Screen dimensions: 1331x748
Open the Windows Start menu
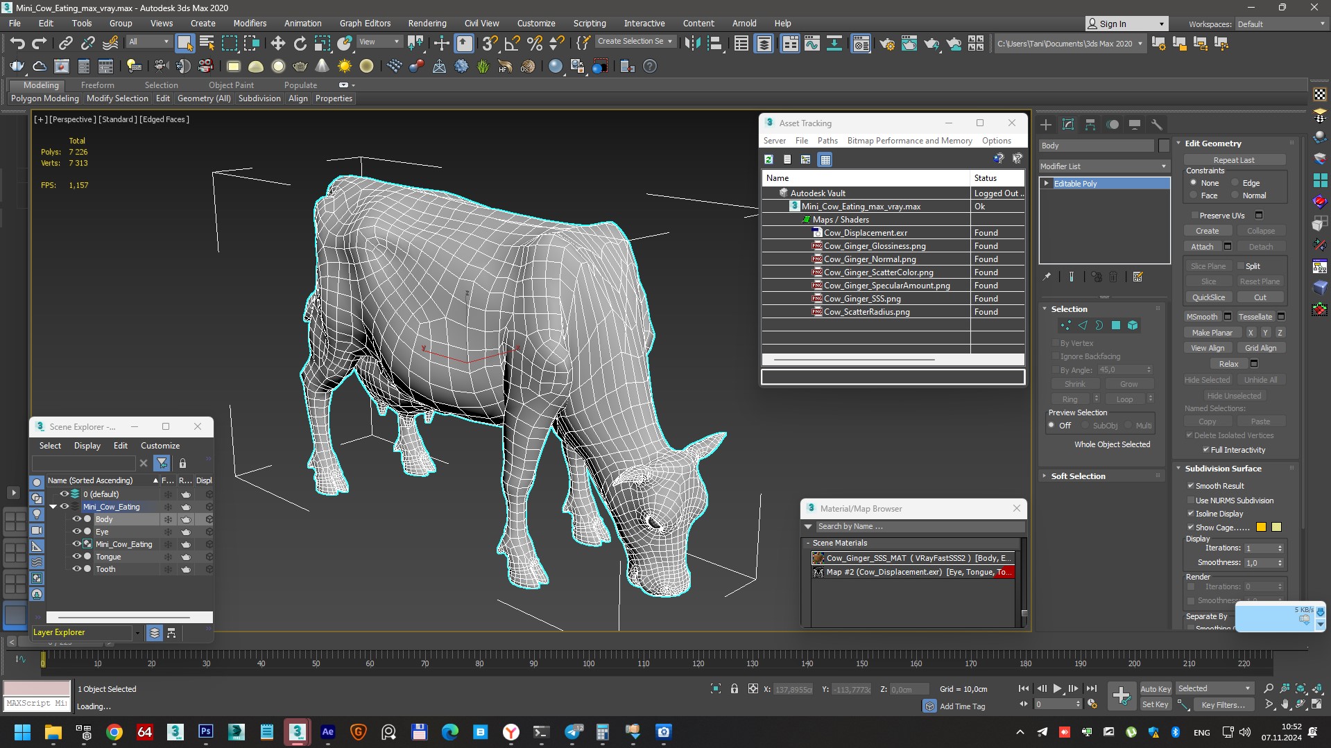pos(22,731)
